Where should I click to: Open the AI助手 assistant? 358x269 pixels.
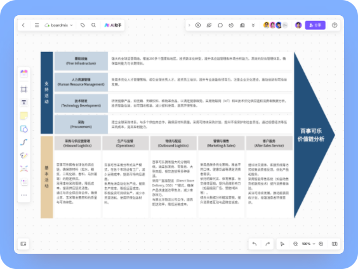[x=113, y=25]
